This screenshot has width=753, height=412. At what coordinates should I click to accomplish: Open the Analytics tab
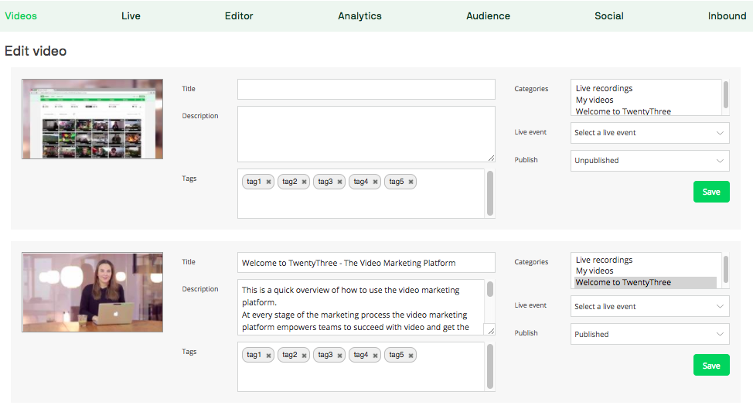[359, 15]
